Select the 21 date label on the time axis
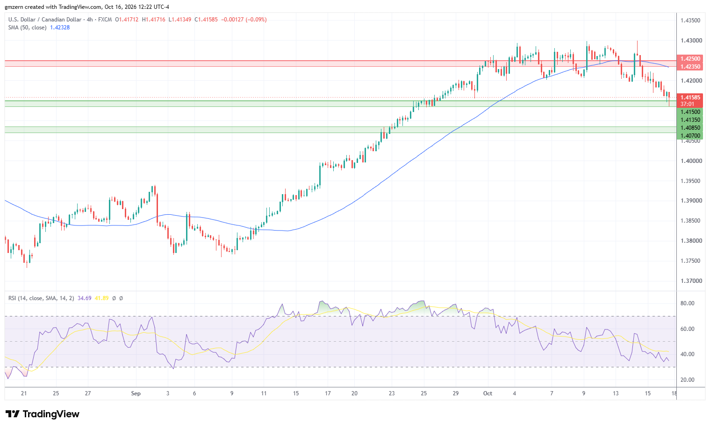 tap(24, 393)
